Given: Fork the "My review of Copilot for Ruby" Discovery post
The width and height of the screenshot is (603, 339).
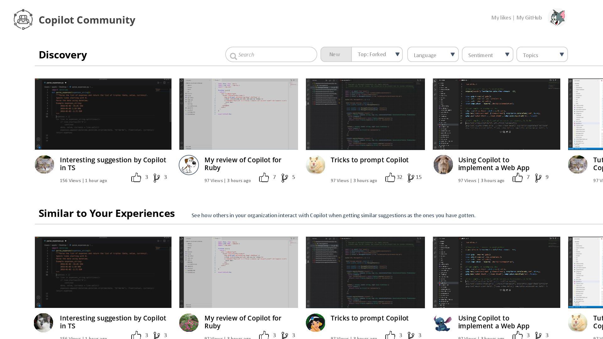Looking at the screenshot, I should (285, 178).
